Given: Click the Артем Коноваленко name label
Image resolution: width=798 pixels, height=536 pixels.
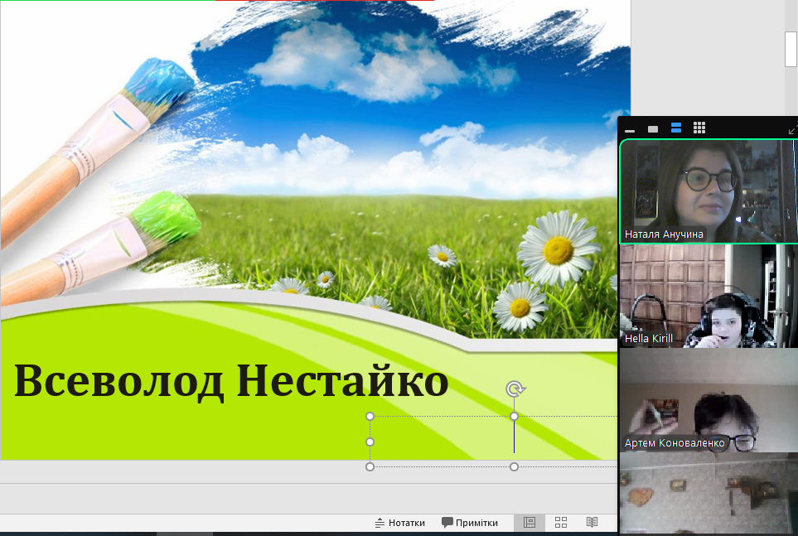Looking at the screenshot, I should click(x=675, y=443).
